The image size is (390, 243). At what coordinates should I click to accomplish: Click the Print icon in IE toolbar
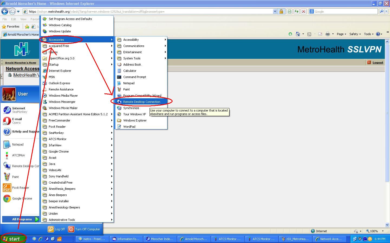click(x=327, y=34)
